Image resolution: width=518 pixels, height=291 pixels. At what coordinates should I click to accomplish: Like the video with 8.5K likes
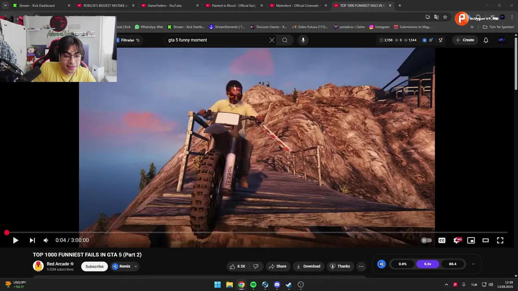[x=238, y=266]
